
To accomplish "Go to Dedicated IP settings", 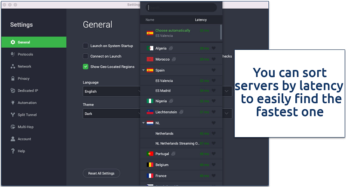I will click(27, 91).
